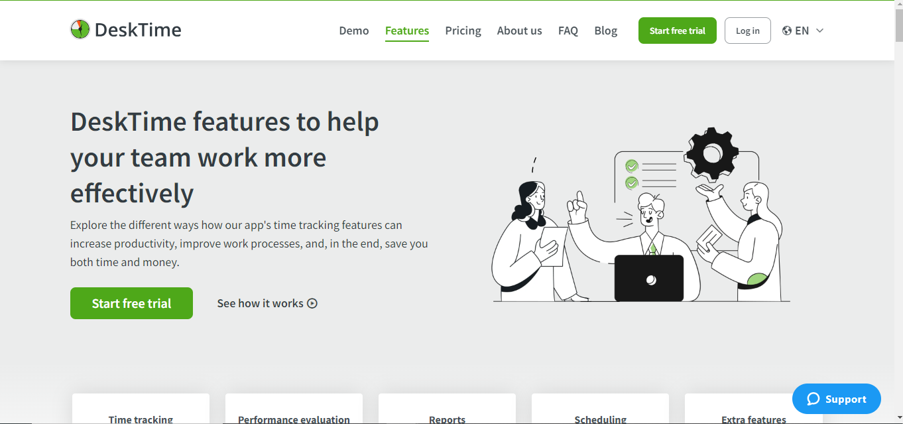Click the DeskTime wordmark text

[x=138, y=30]
